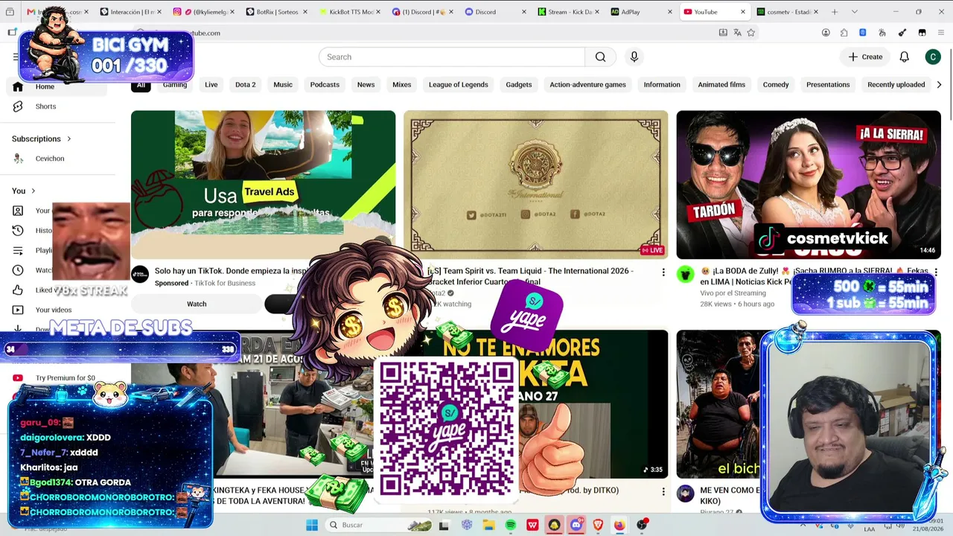Open Liked videos thumbs-up icon
This screenshot has width=953, height=536.
tap(18, 290)
